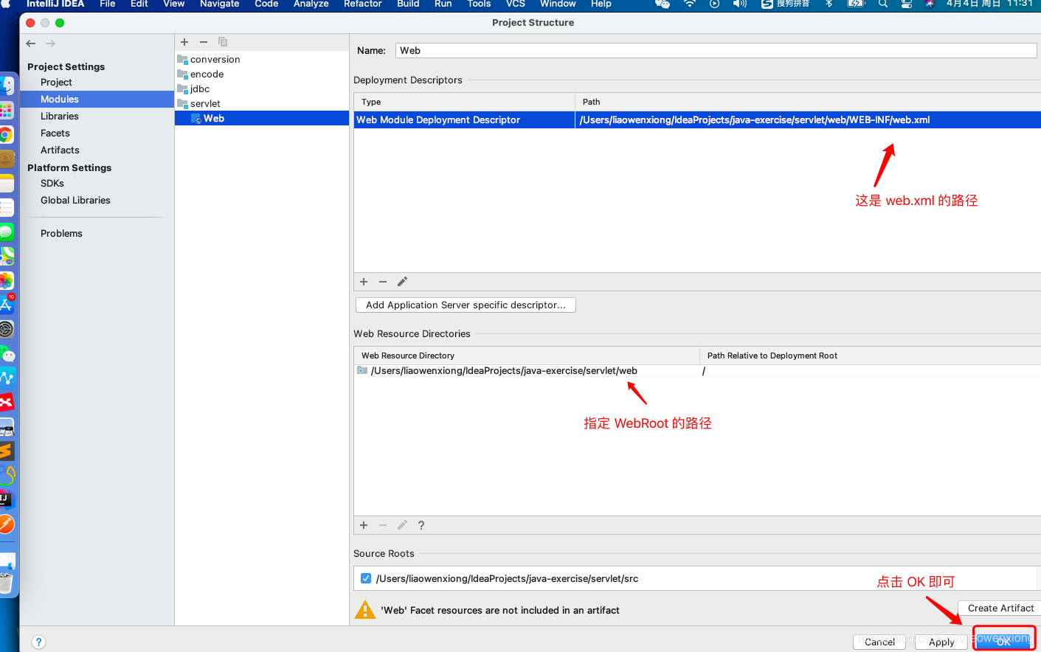Add a web resource directory
1041x652 pixels.
pyautogui.click(x=364, y=525)
